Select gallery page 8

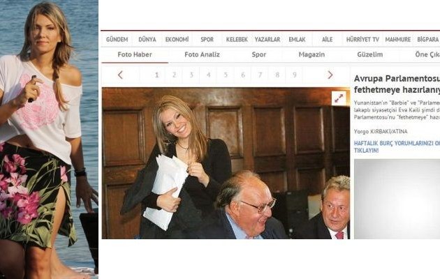(277, 75)
